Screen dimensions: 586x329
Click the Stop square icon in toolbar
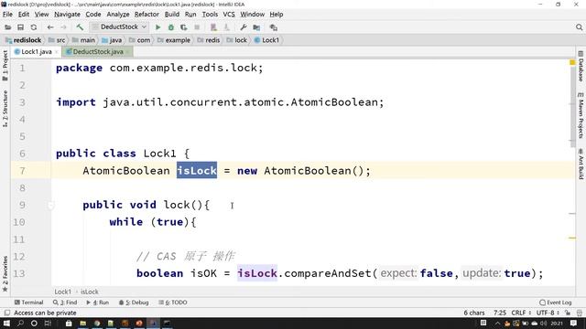coord(197,27)
